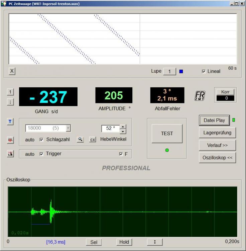Click the application icon in the title bar
This screenshot has width=246, height=251.
[4, 4]
